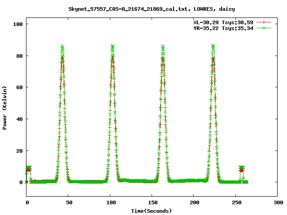This screenshot has width=287, height=215.
Task: Click the 300 tick label on x-axis
Action: (x=278, y=202)
